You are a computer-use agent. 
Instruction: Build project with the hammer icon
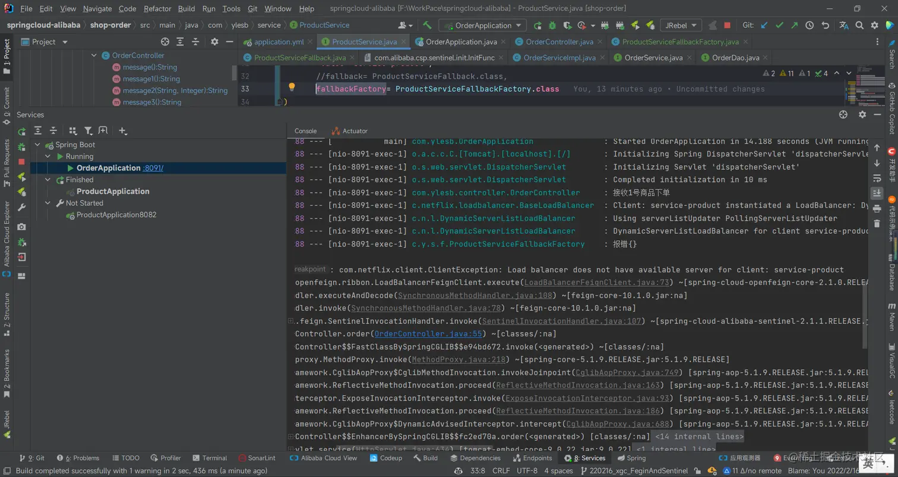coord(427,26)
